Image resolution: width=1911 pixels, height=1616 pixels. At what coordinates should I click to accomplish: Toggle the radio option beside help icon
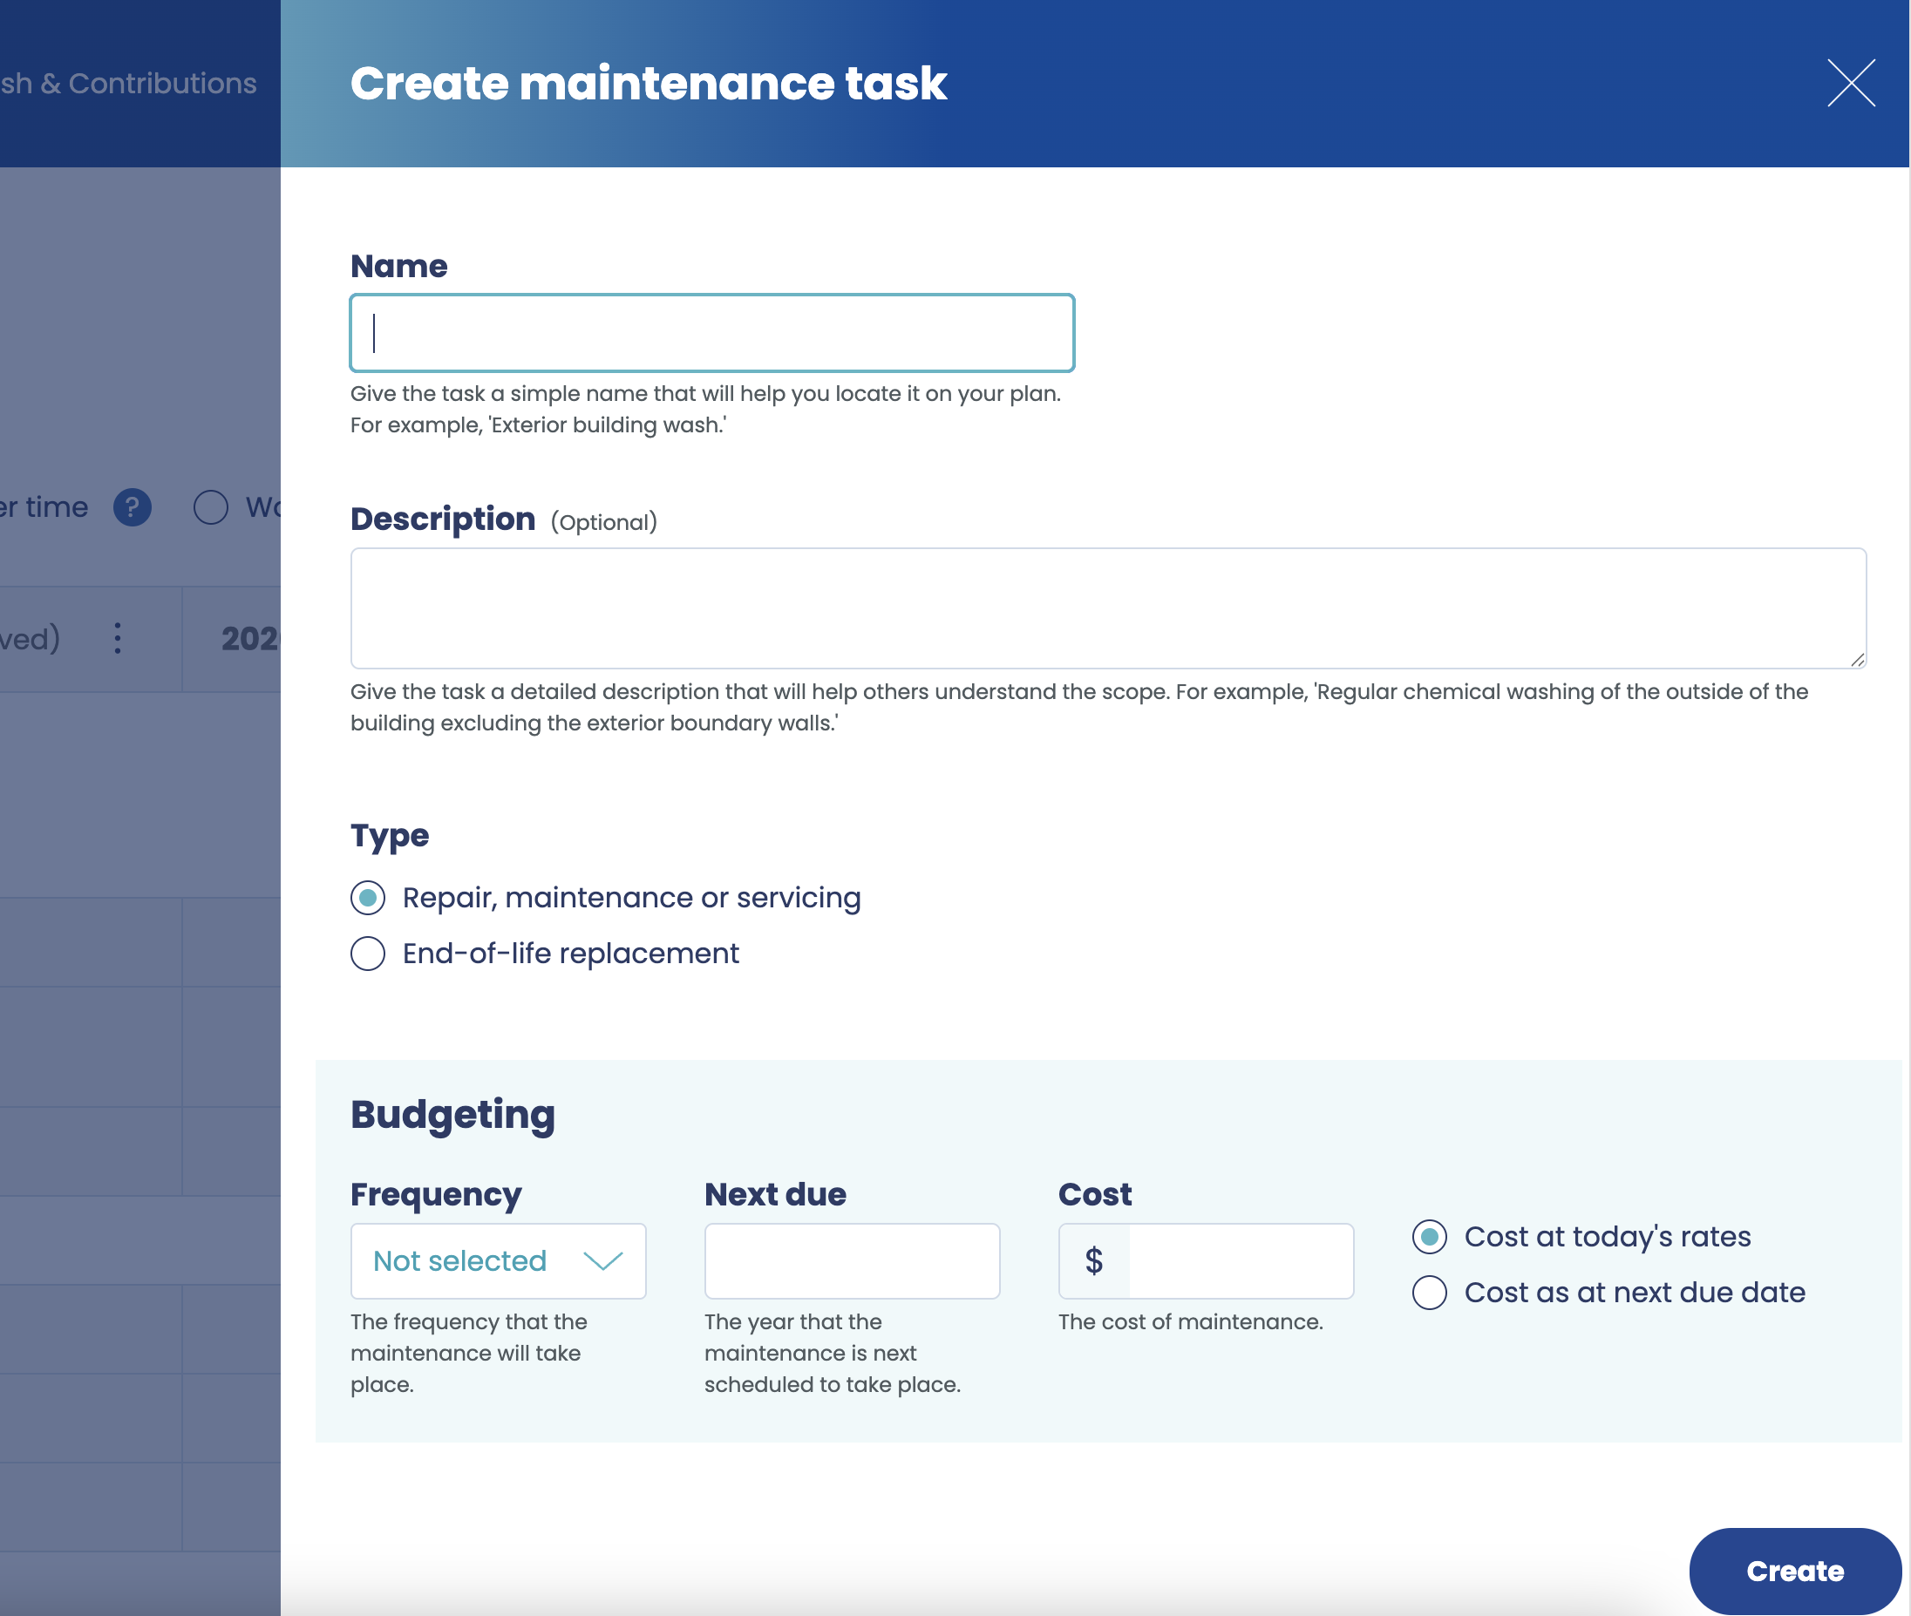(211, 507)
